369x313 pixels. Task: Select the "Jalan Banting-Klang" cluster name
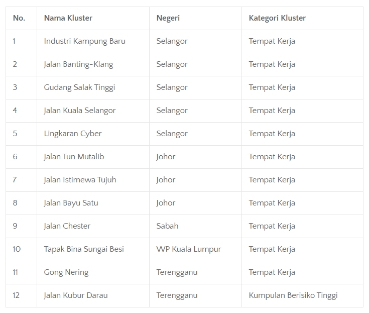pos(79,64)
